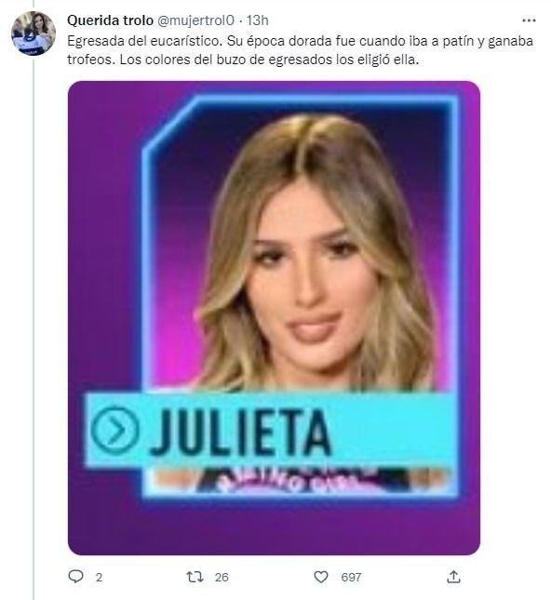Viewport: 551px width, 600px height.
Task: Click the reply speech bubble icon
Action: 75,576
